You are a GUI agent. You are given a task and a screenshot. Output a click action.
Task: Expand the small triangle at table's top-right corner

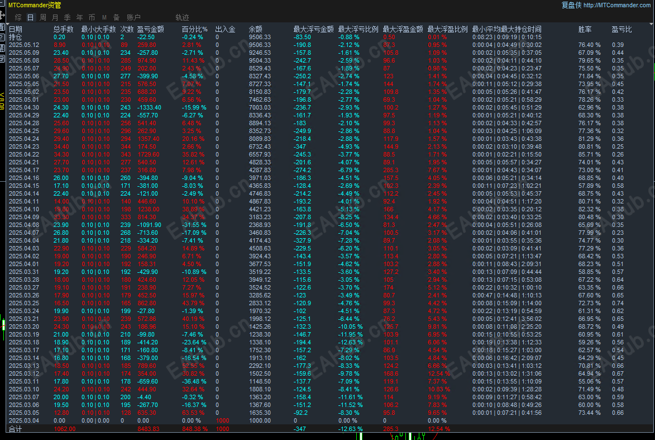click(651, 24)
